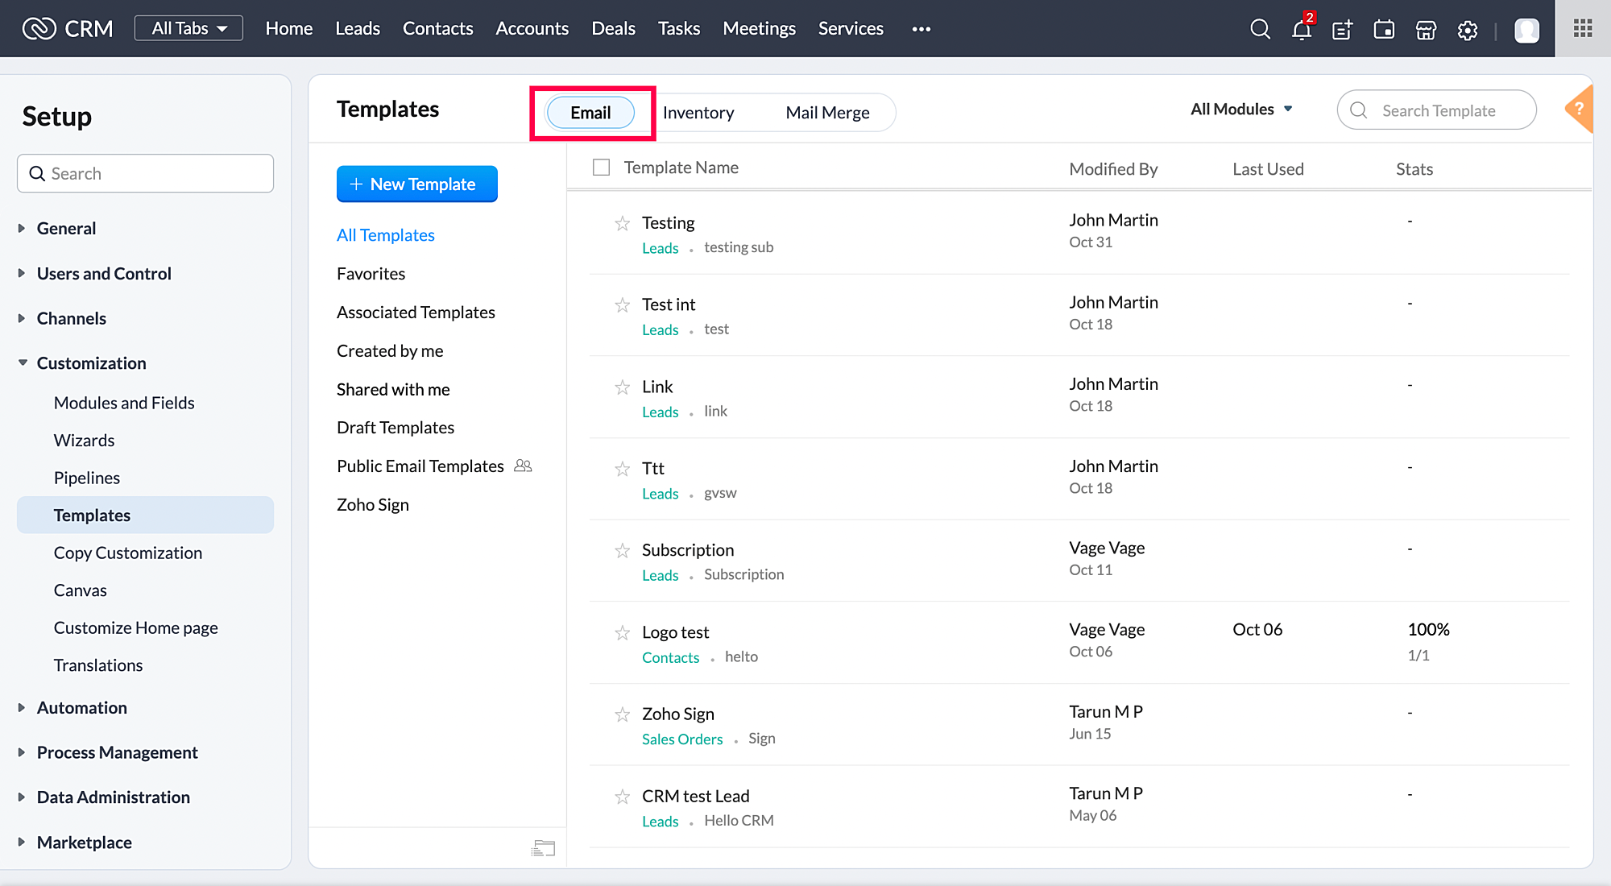Click the quick create note icon
Screen dimensions: 1611x886
coord(1342,30)
